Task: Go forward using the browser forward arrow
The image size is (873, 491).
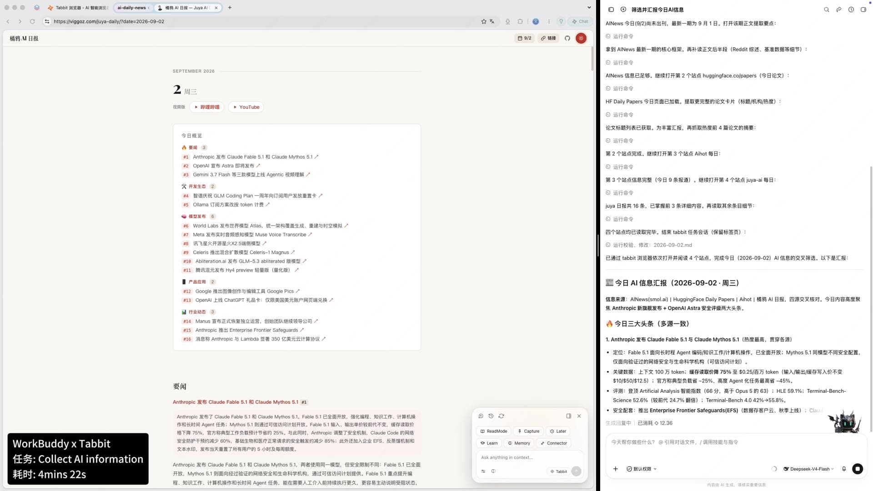Action: click(x=20, y=21)
